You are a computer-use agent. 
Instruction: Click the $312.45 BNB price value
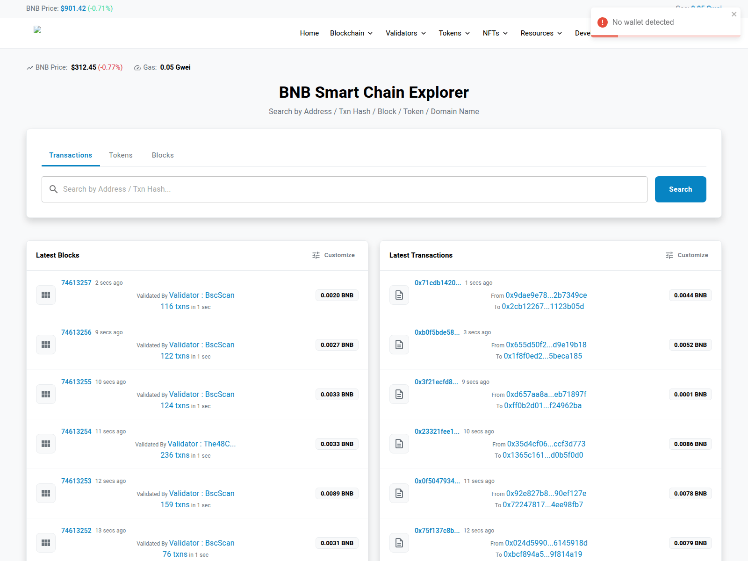pos(84,67)
